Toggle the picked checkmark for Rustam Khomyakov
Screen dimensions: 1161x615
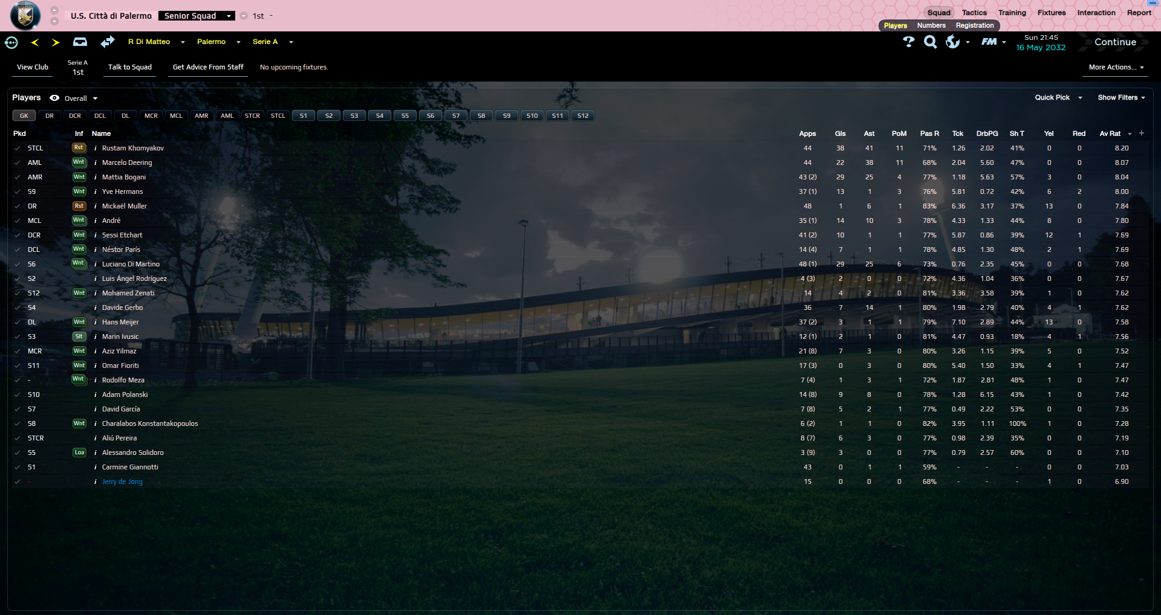[17, 148]
